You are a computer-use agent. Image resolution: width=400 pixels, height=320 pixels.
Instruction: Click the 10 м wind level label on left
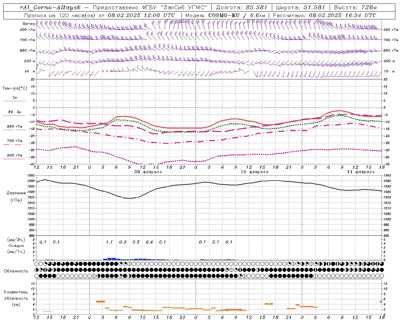click(x=30, y=71)
